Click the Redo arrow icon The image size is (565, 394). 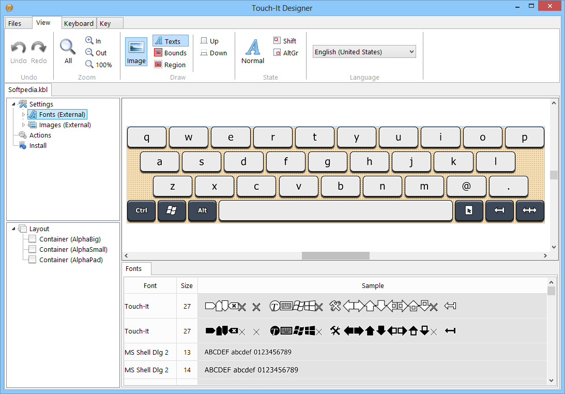pos(39,48)
